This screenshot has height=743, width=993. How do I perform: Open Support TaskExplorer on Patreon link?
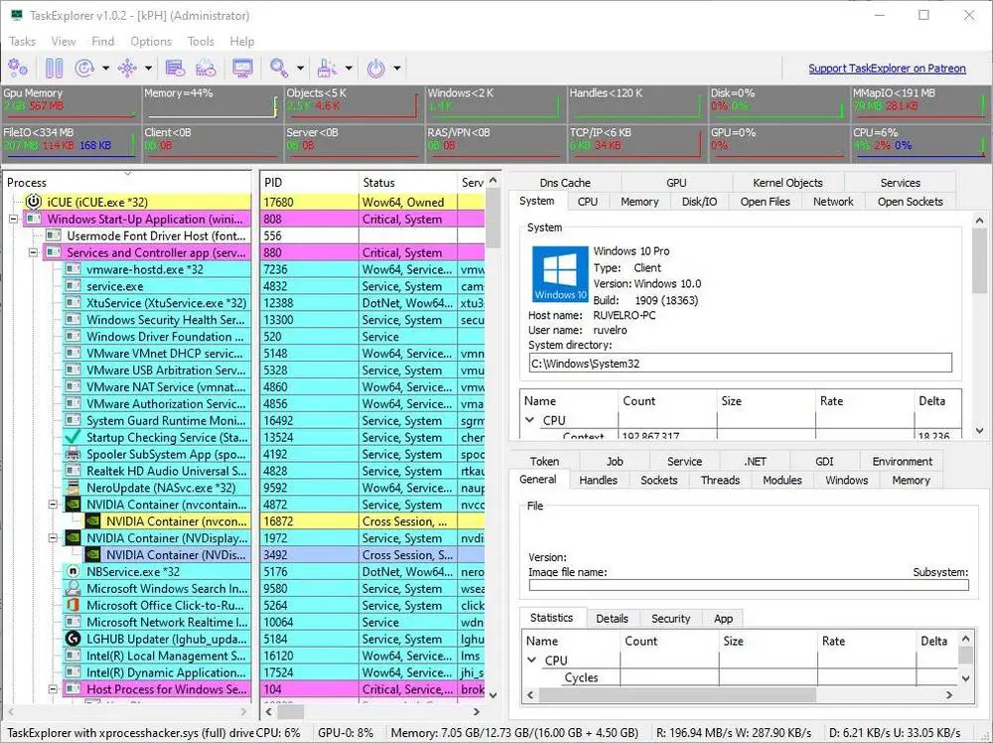point(886,69)
